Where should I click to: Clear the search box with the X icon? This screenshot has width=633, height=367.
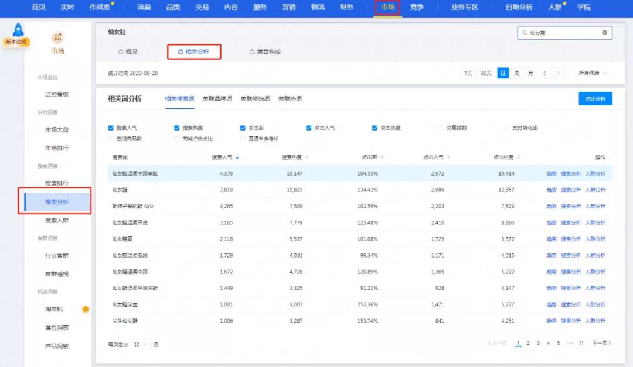point(604,33)
